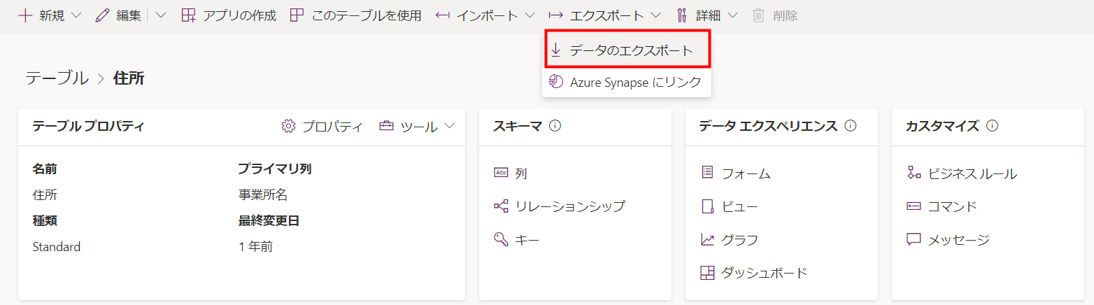Click the trash can icon for 削除
The image size is (1094, 305).
coord(758,15)
